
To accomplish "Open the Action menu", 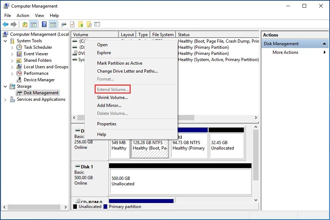I will (x=23, y=16).
